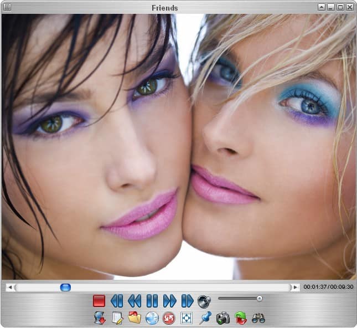Pause the video playback
The image size is (357, 328).
tap(152, 301)
